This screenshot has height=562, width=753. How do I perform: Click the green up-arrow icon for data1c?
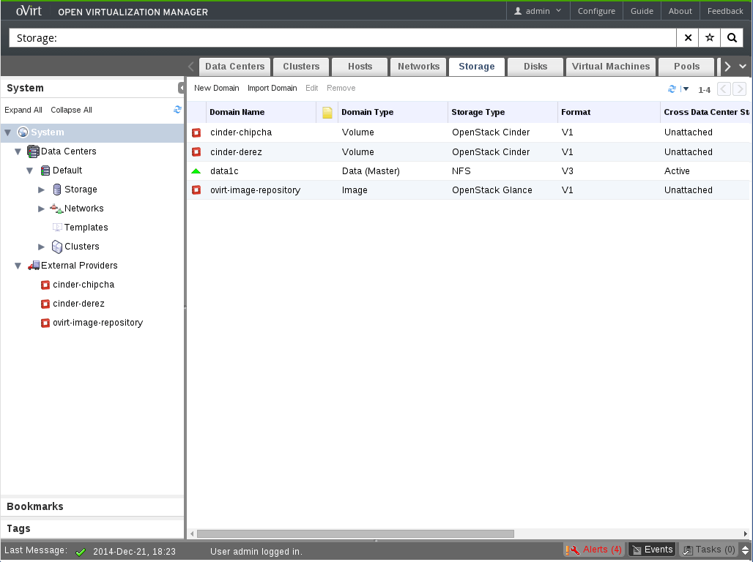pyautogui.click(x=196, y=171)
